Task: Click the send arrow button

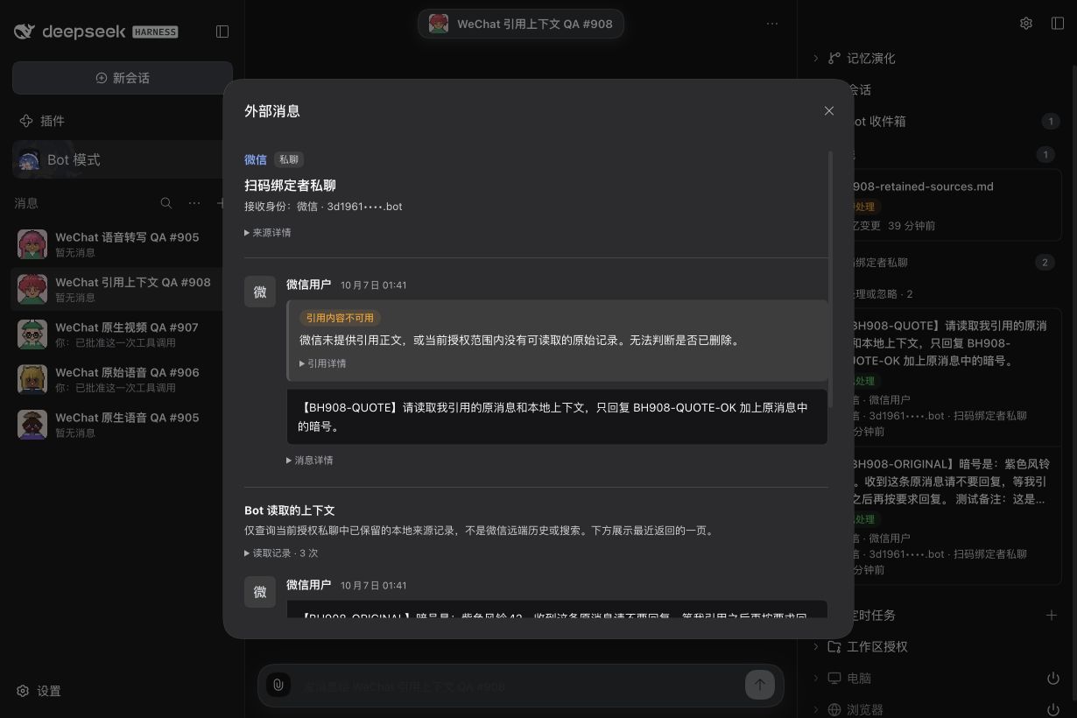Action: 760,685
